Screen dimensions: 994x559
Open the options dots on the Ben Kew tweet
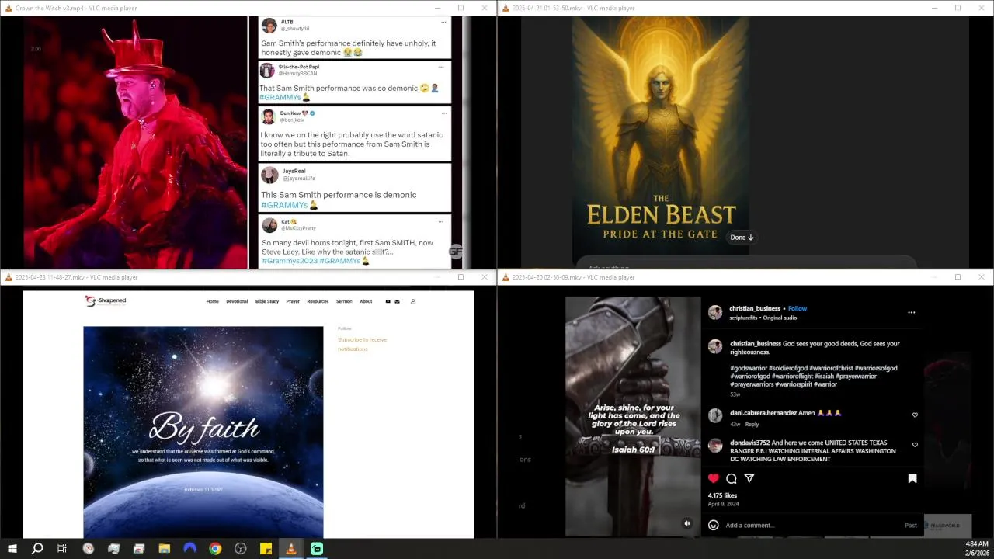443,113
